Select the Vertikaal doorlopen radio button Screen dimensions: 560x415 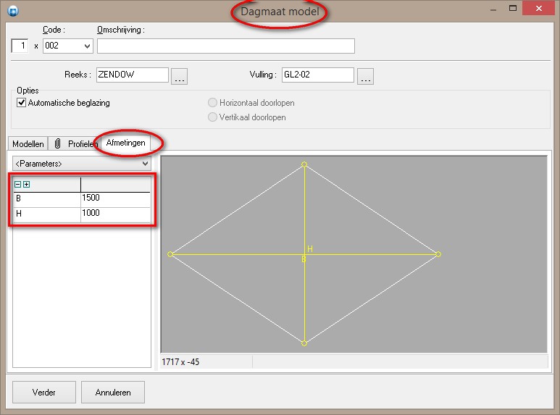212,117
